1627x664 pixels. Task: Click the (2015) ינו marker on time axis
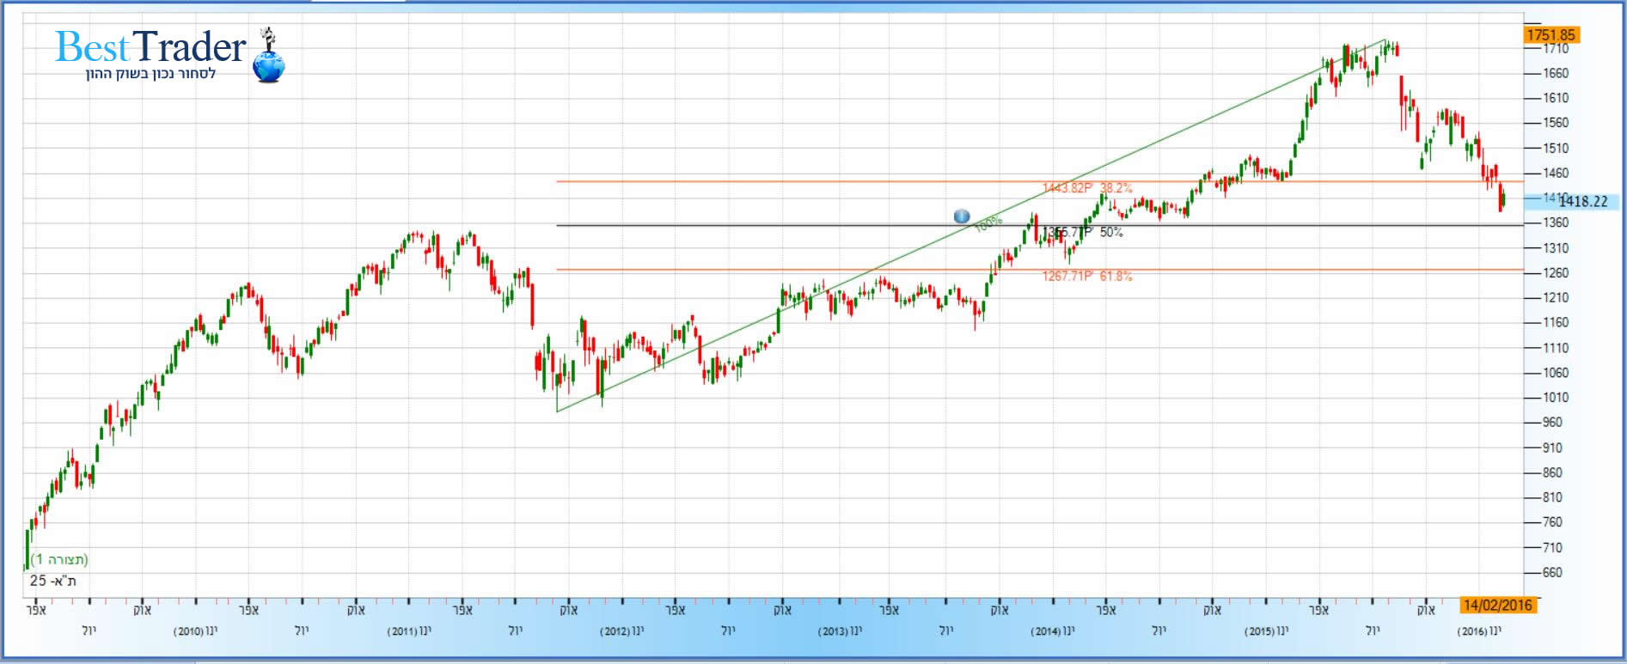tap(1266, 631)
